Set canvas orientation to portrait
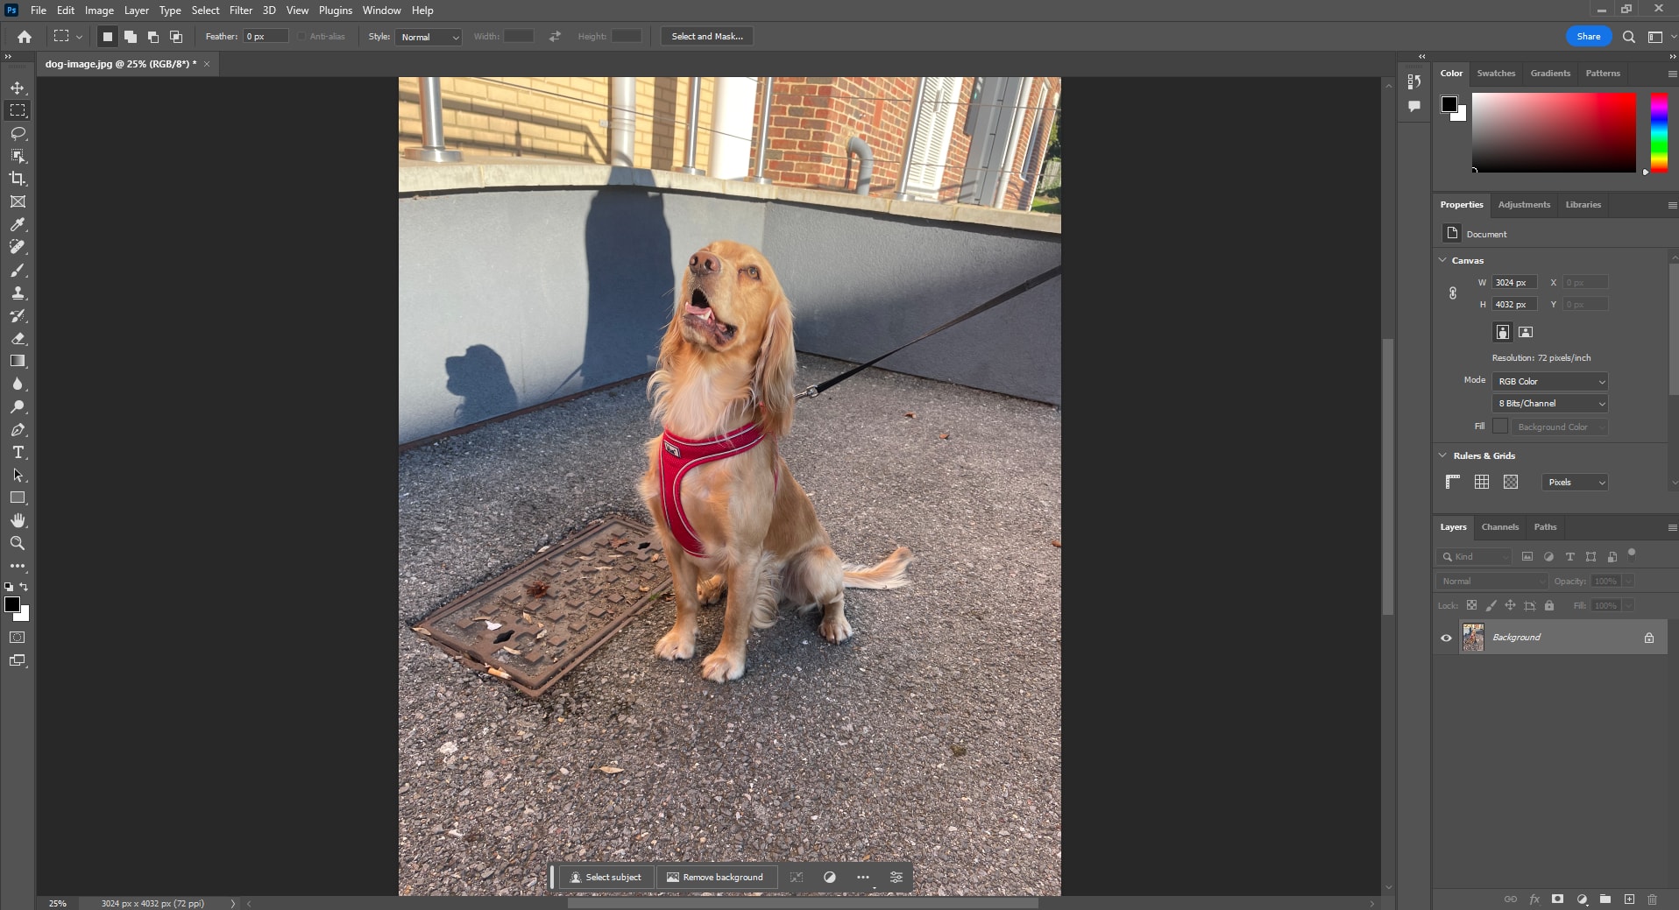1679x910 pixels. pyautogui.click(x=1503, y=332)
